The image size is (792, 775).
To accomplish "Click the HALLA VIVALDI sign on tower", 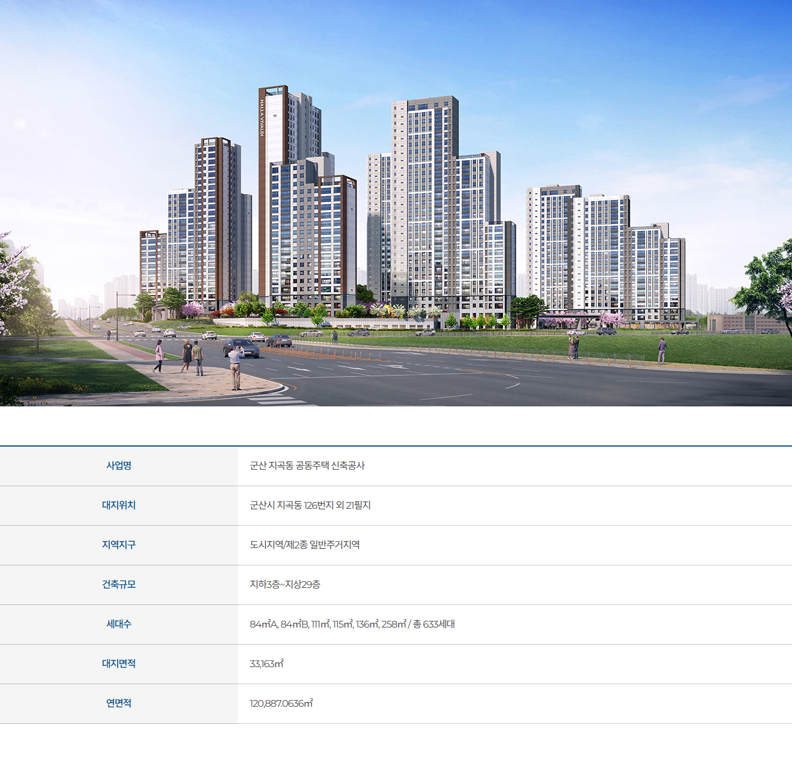I will tap(262, 118).
